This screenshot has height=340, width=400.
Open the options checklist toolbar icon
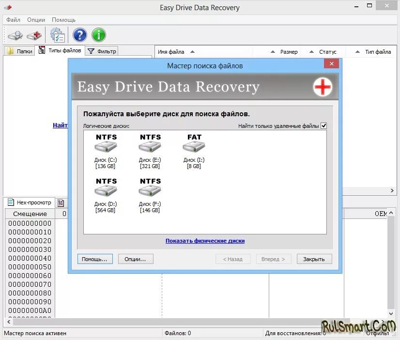[x=58, y=35]
